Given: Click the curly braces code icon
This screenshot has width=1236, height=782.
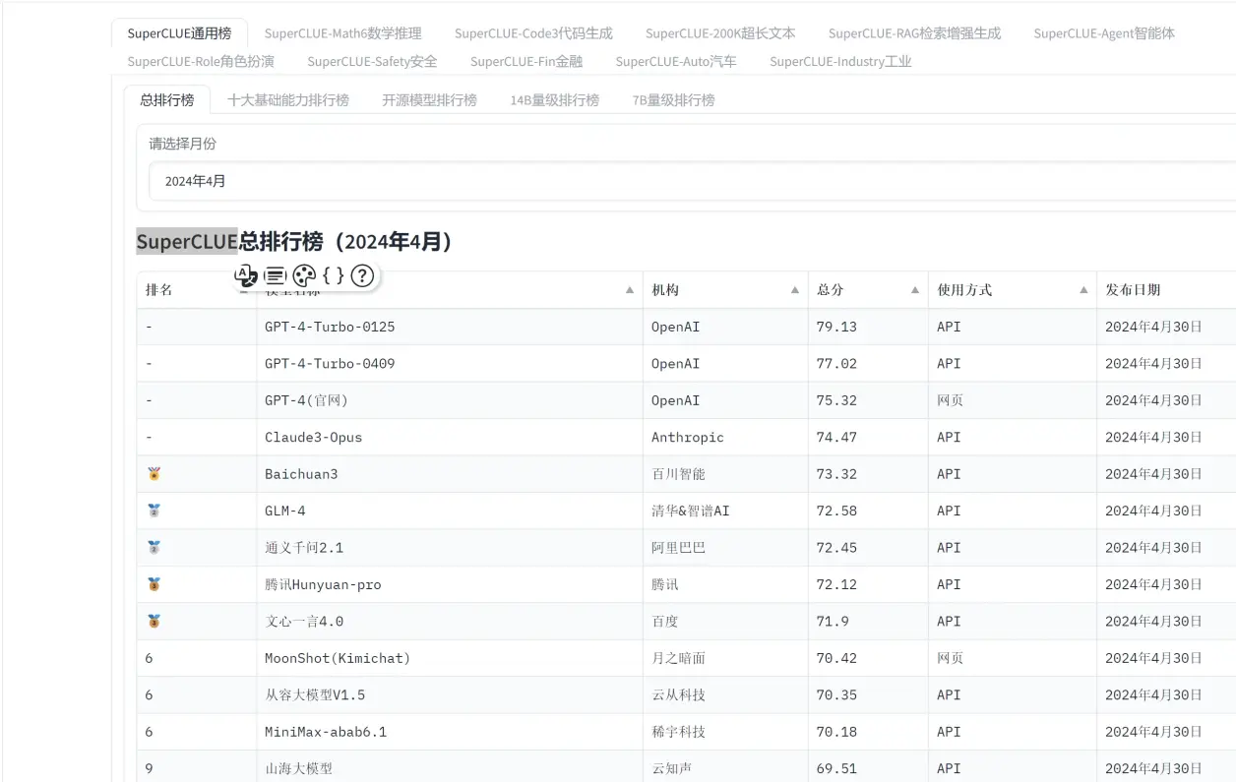Looking at the screenshot, I should (334, 275).
